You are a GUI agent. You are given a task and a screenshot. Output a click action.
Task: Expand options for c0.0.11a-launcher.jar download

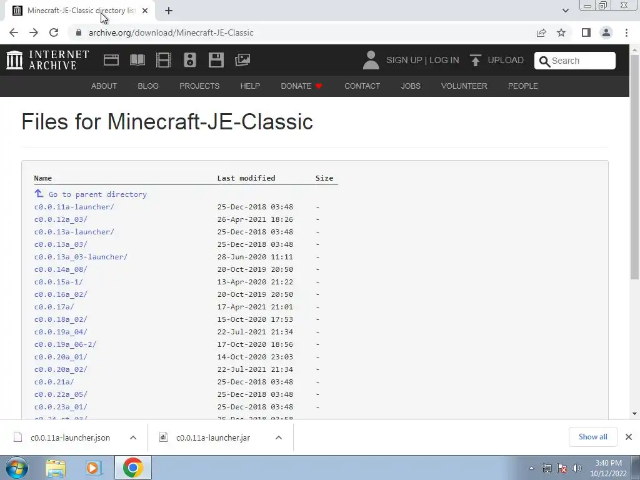click(279, 437)
